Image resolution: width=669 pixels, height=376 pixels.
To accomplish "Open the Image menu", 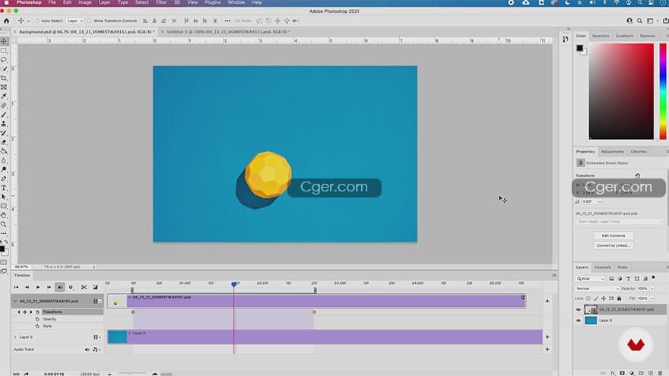I will pyautogui.click(x=84, y=2).
